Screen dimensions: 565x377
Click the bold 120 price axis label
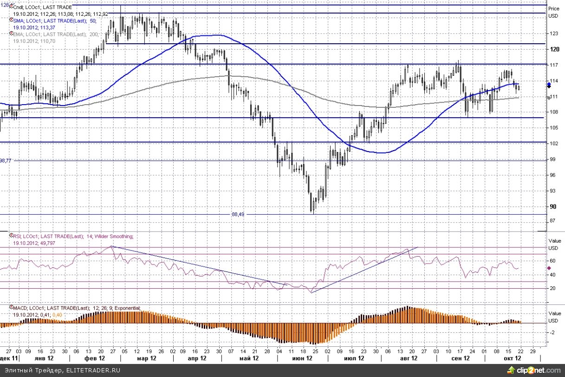[553, 49]
